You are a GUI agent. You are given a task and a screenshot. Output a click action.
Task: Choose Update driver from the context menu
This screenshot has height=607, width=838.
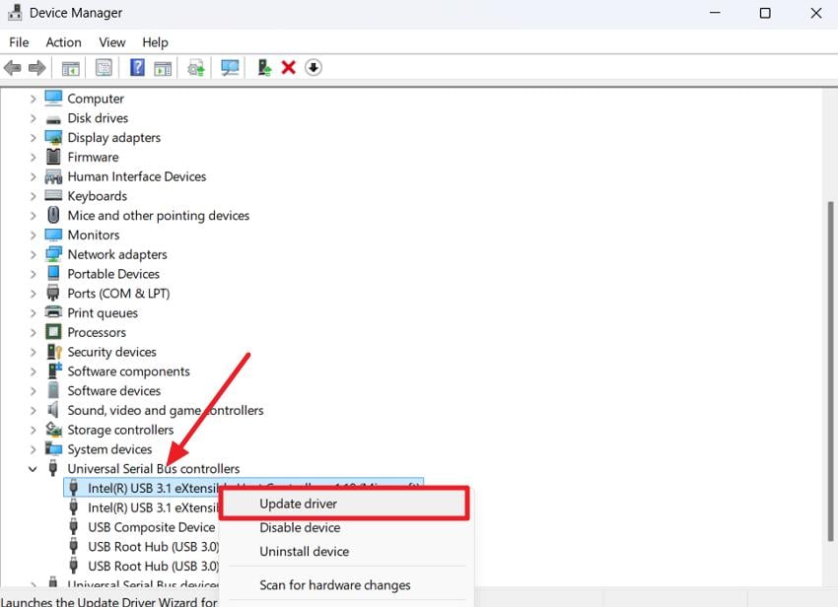pyautogui.click(x=298, y=504)
